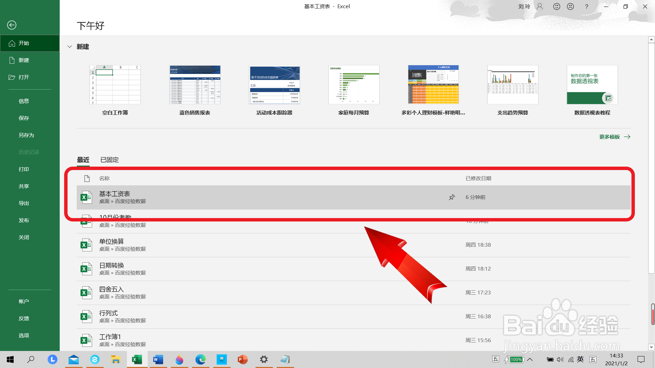Open the 选项 settings button
This screenshot has height=368, width=655.
coord(24,336)
